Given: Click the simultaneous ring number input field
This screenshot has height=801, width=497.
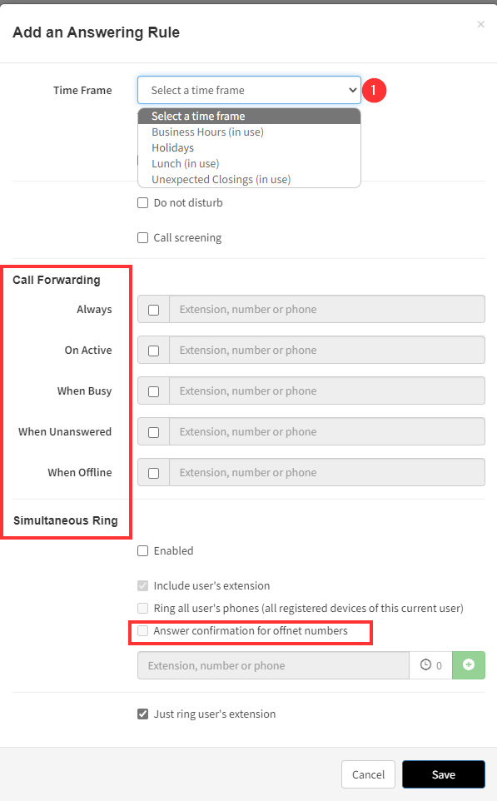Looking at the screenshot, I should (273, 665).
